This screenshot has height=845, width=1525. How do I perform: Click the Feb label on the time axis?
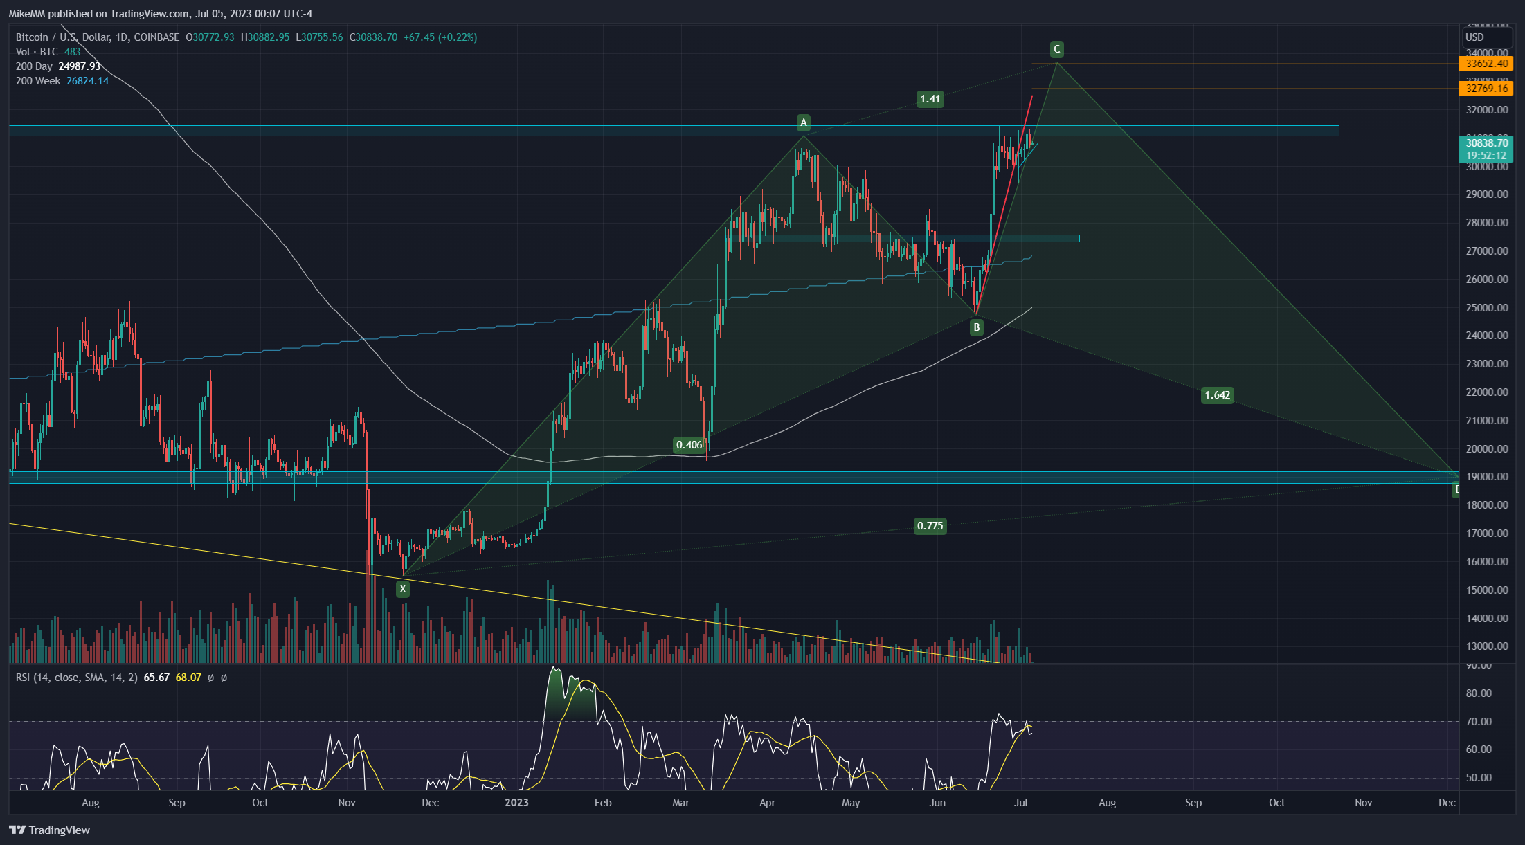[x=603, y=803]
